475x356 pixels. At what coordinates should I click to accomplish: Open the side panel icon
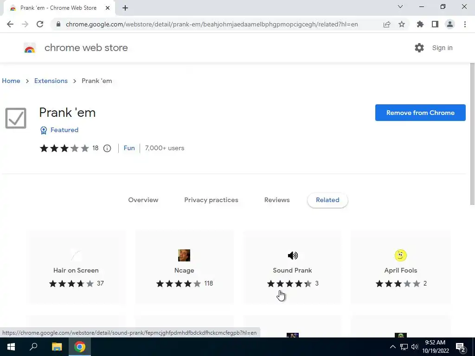click(x=435, y=24)
